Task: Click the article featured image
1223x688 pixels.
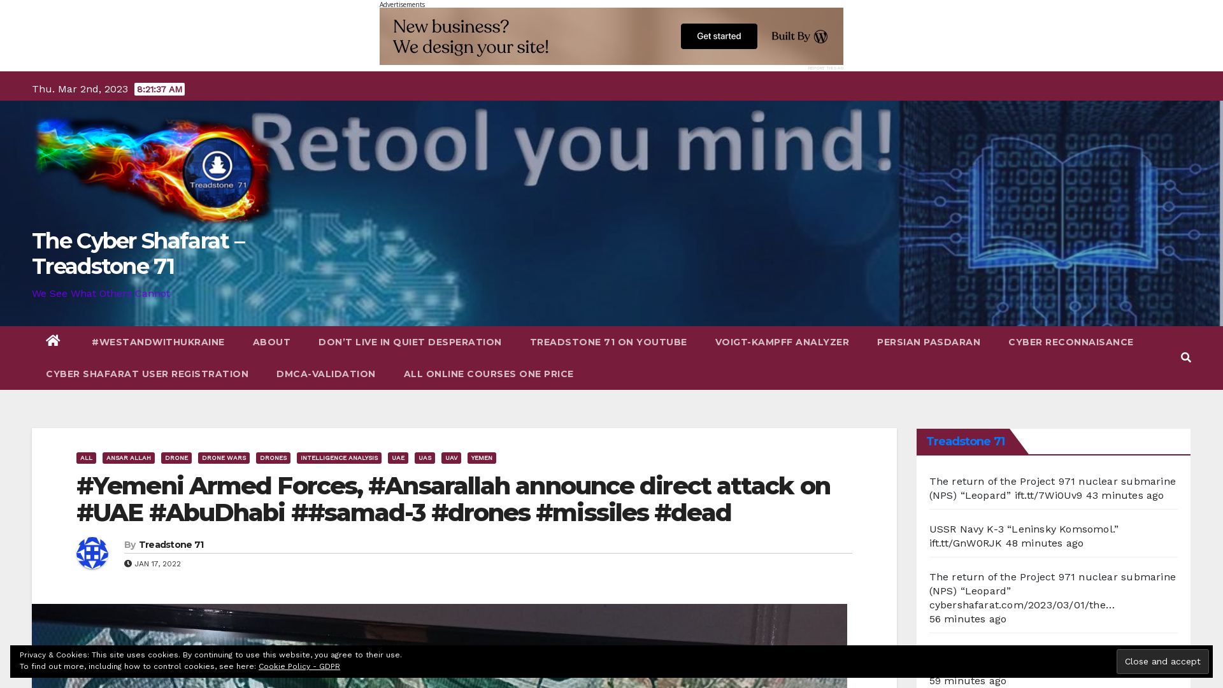Action: (x=440, y=646)
